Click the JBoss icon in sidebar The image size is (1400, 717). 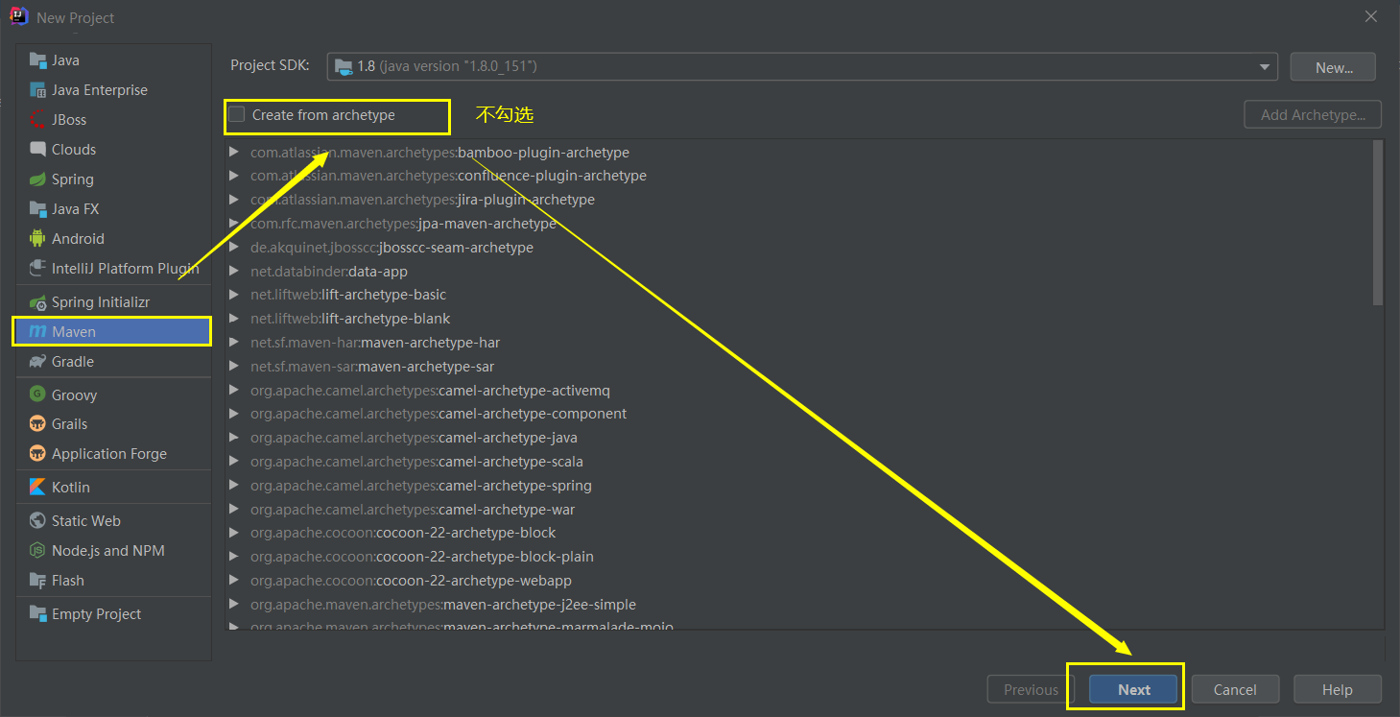pos(37,119)
